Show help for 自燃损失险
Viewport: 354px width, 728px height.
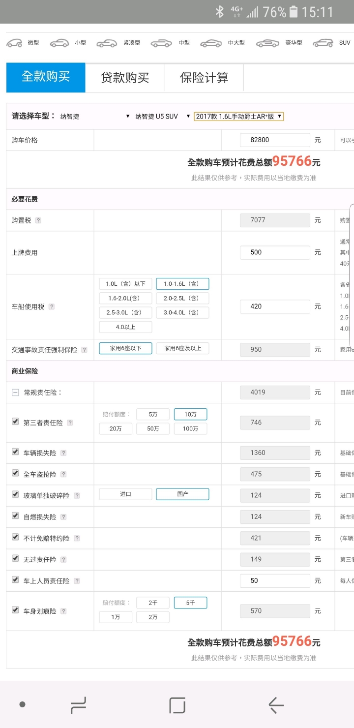pos(63,517)
